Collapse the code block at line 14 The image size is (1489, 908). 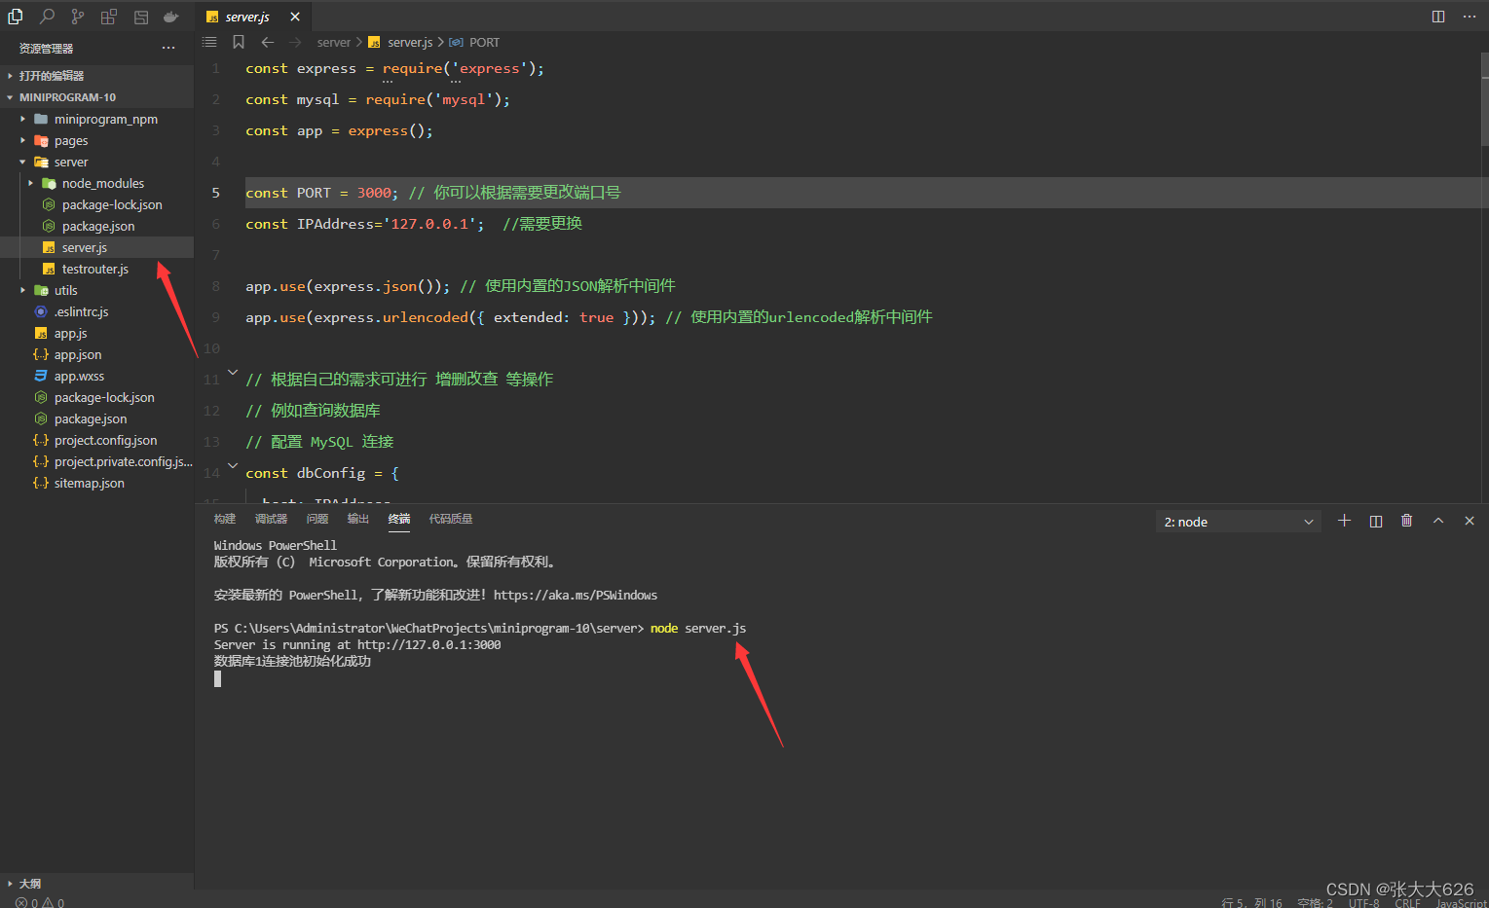point(232,467)
